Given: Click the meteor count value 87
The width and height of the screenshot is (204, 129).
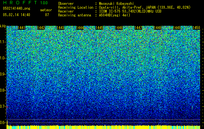Looking at the screenshot, I should [47, 15].
